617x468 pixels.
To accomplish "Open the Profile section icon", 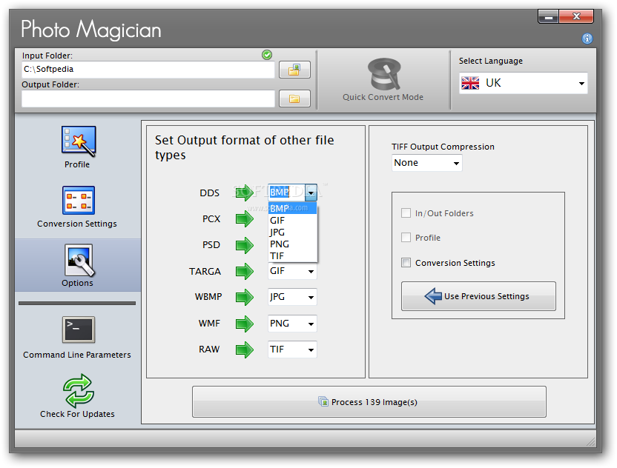I will point(79,141).
